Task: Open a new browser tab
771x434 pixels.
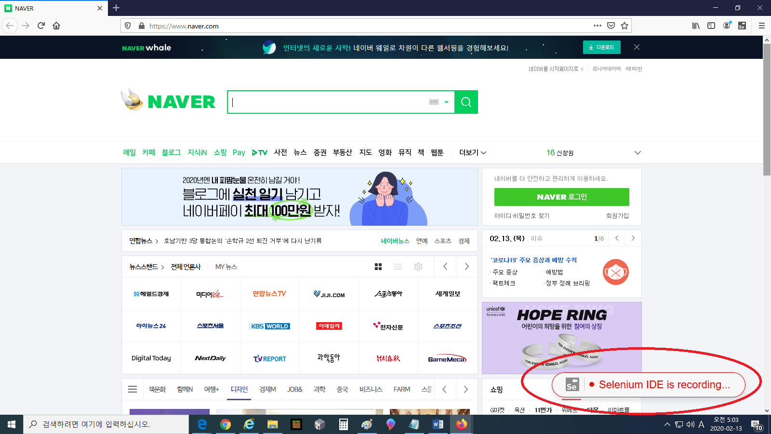Action: pyautogui.click(x=116, y=8)
